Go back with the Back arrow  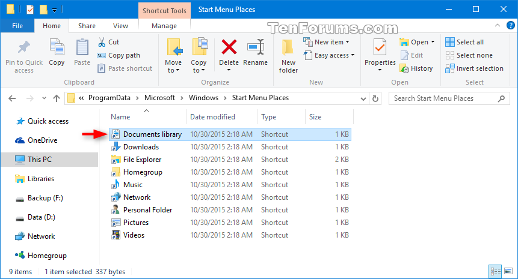[12, 98]
